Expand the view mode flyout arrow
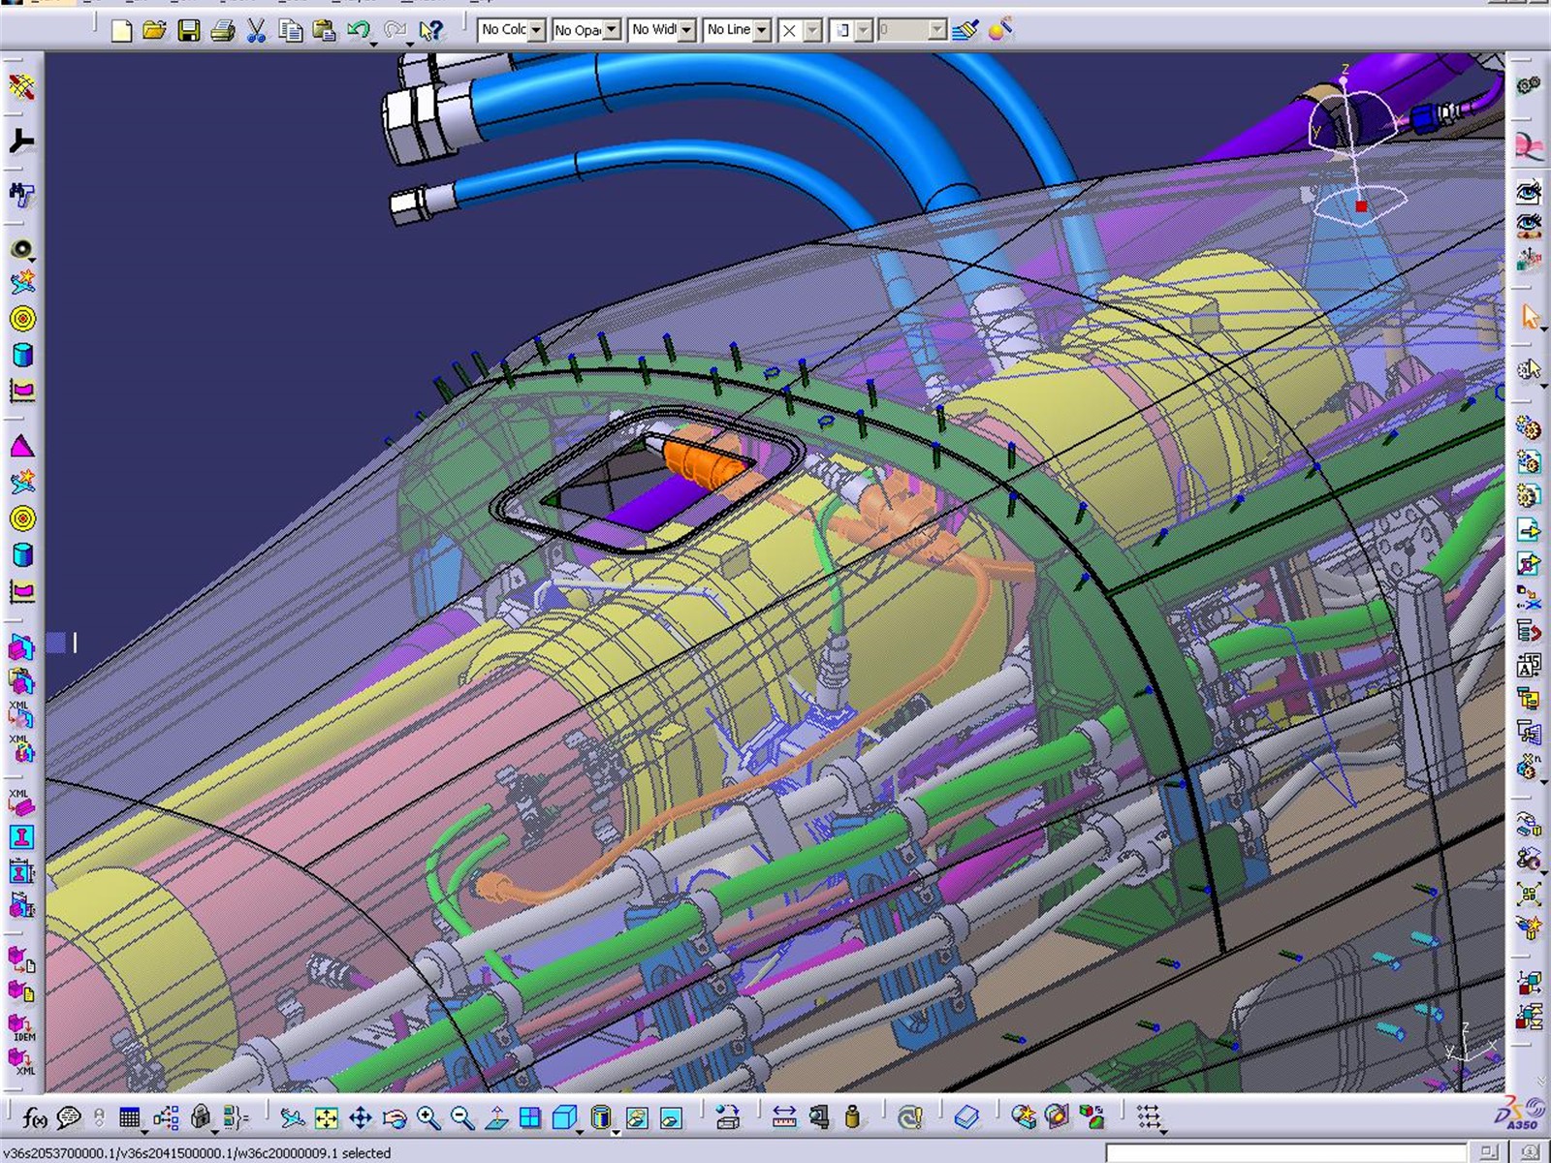This screenshot has width=1551, height=1163. (616, 1131)
